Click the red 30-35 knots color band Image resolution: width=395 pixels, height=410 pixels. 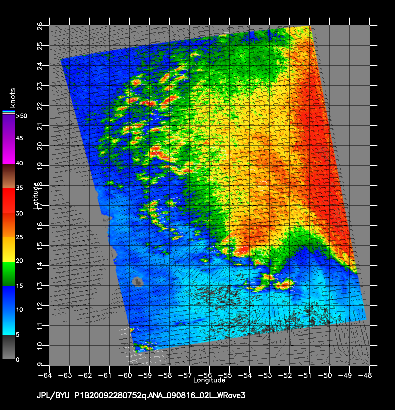point(9,201)
